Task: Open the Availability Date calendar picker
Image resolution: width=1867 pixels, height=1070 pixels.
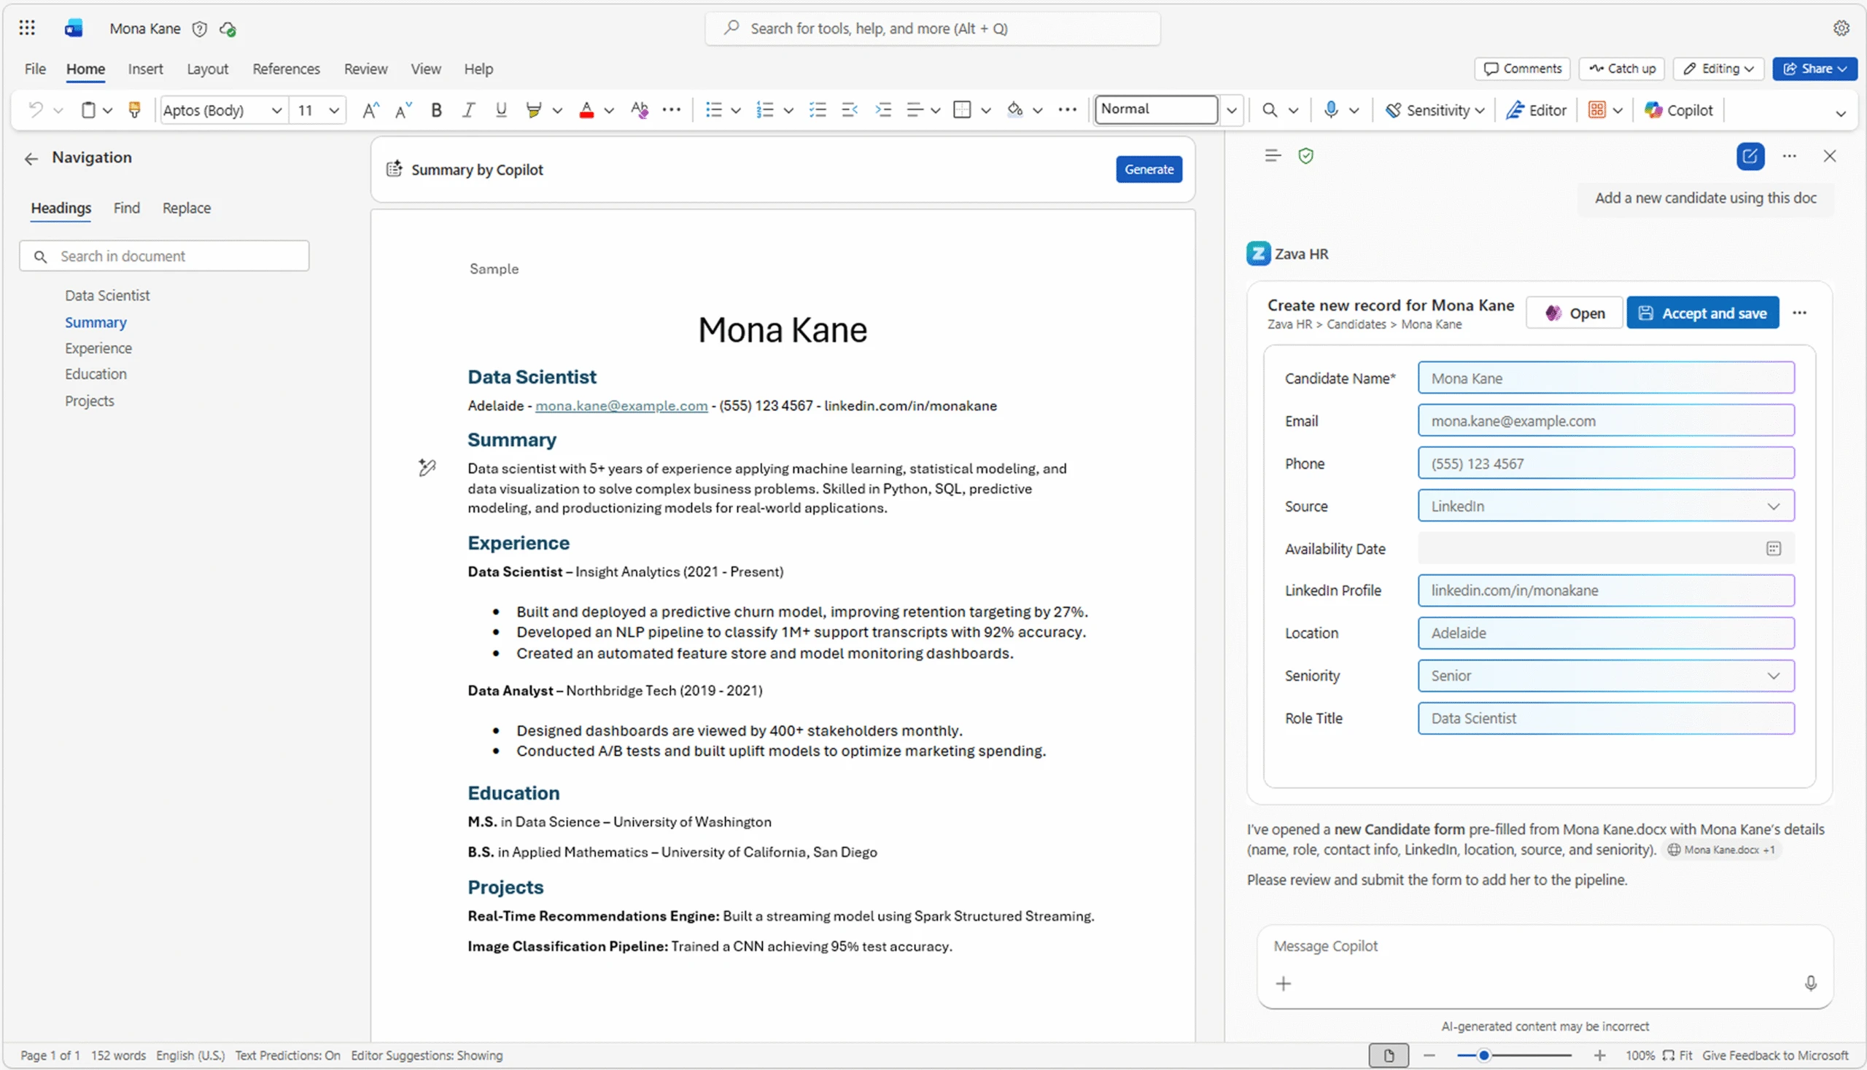Action: click(x=1774, y=547)
